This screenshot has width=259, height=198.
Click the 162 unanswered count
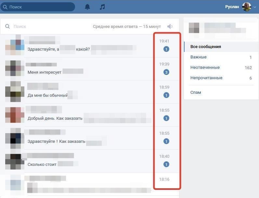coord(248,68)
